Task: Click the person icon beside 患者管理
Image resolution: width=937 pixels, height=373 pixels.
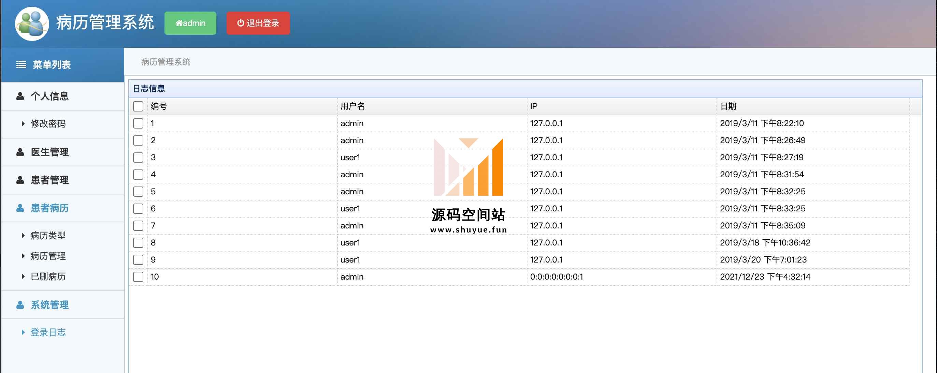Action: pos(20,180)
